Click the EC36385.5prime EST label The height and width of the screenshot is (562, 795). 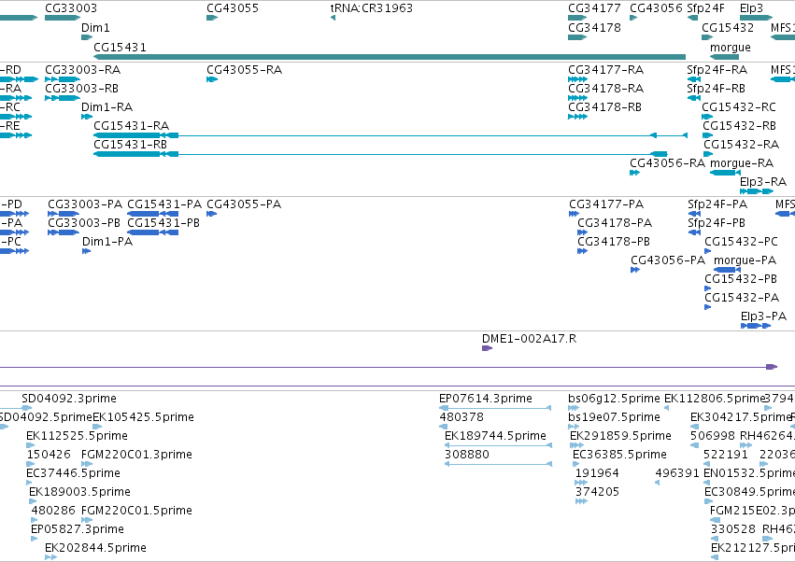pos(619,454)
